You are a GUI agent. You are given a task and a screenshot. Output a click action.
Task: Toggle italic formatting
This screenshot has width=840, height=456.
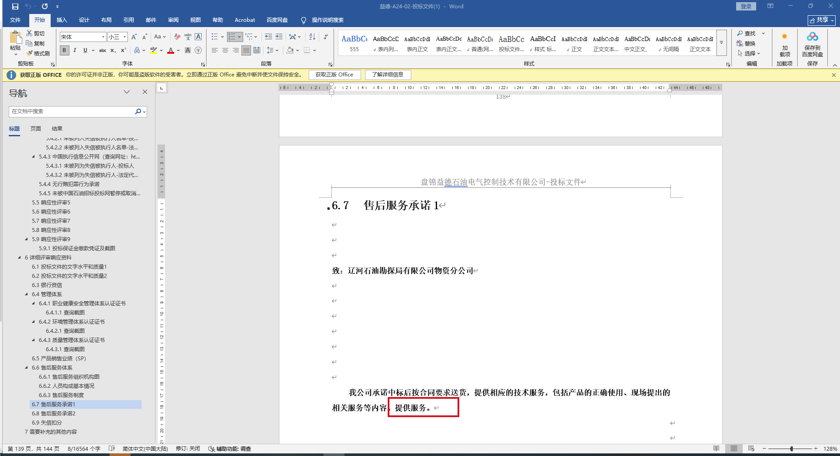coord(75,50)
